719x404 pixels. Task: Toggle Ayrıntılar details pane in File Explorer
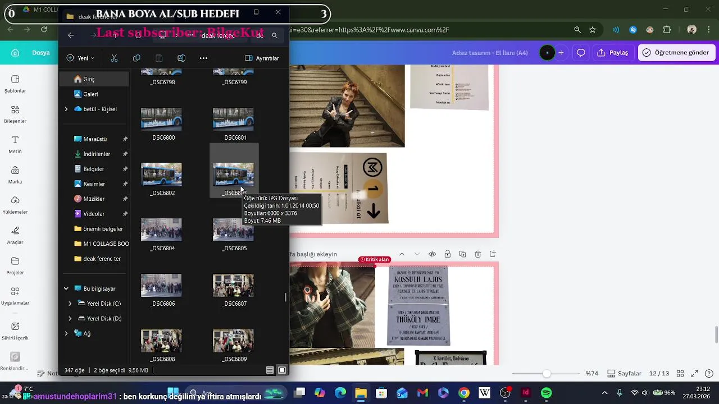pyautogui.click(x=262, y=58)
